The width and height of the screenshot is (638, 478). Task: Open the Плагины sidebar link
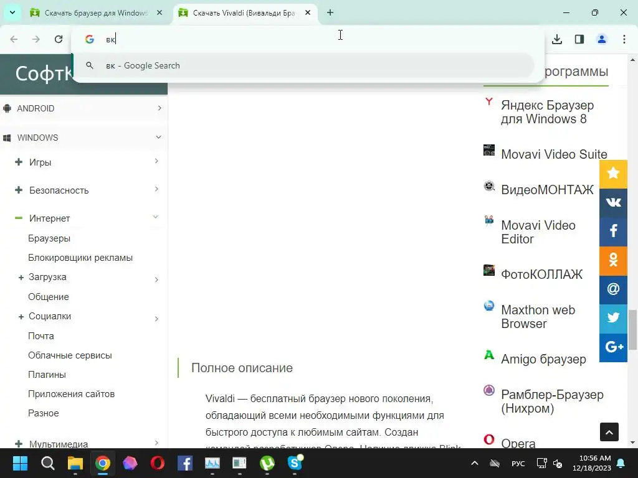(47, 374)
